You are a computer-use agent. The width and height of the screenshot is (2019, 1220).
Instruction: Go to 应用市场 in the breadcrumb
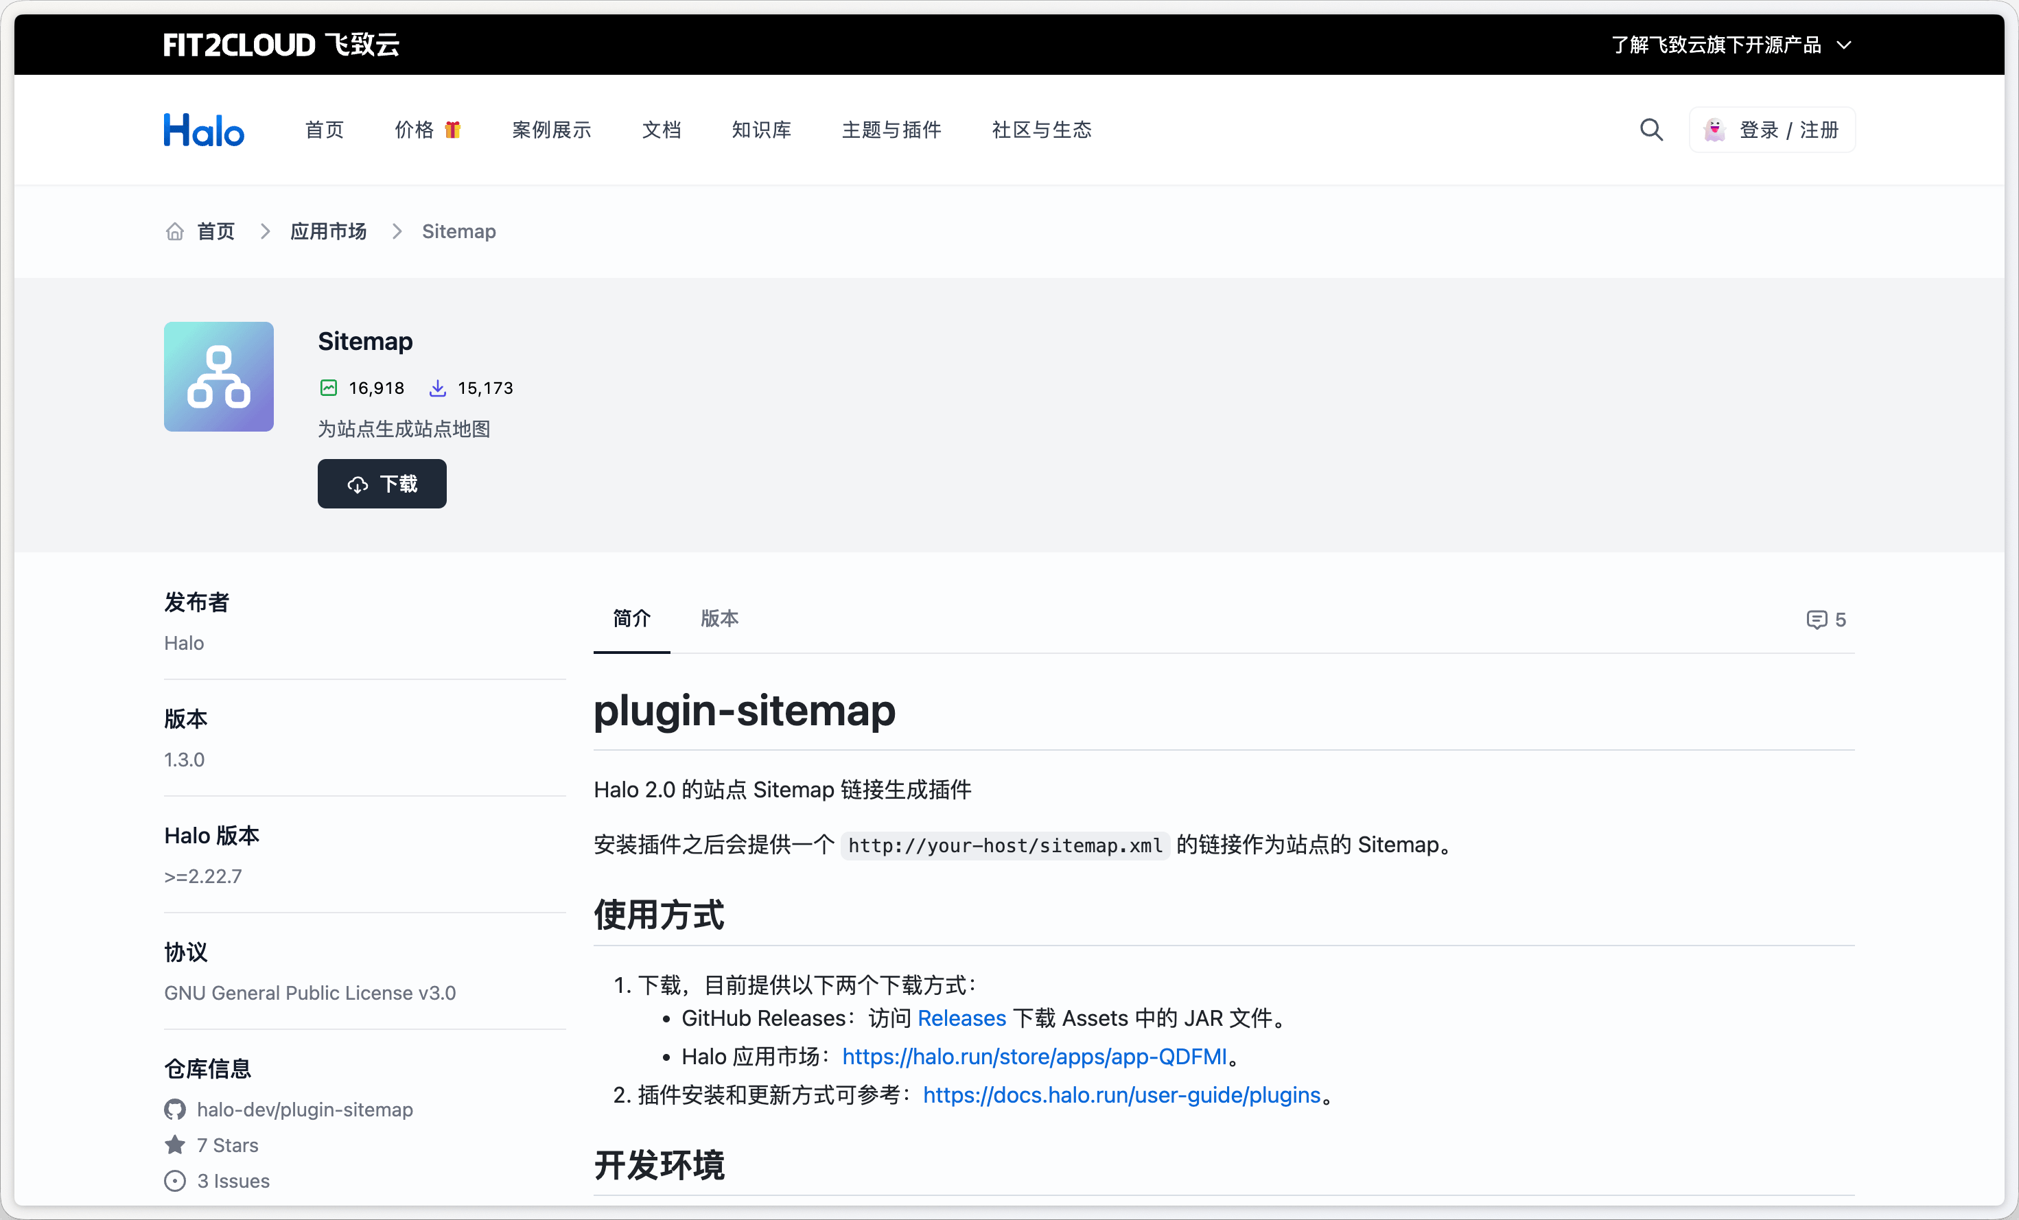328,231
